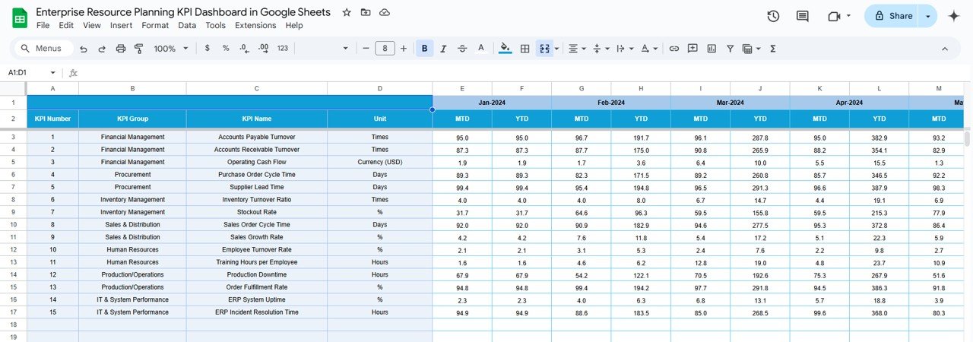Viewport: 973px width, 342px height.
Task: Open the Share options dropdown arrow
Action: (928, 16)
